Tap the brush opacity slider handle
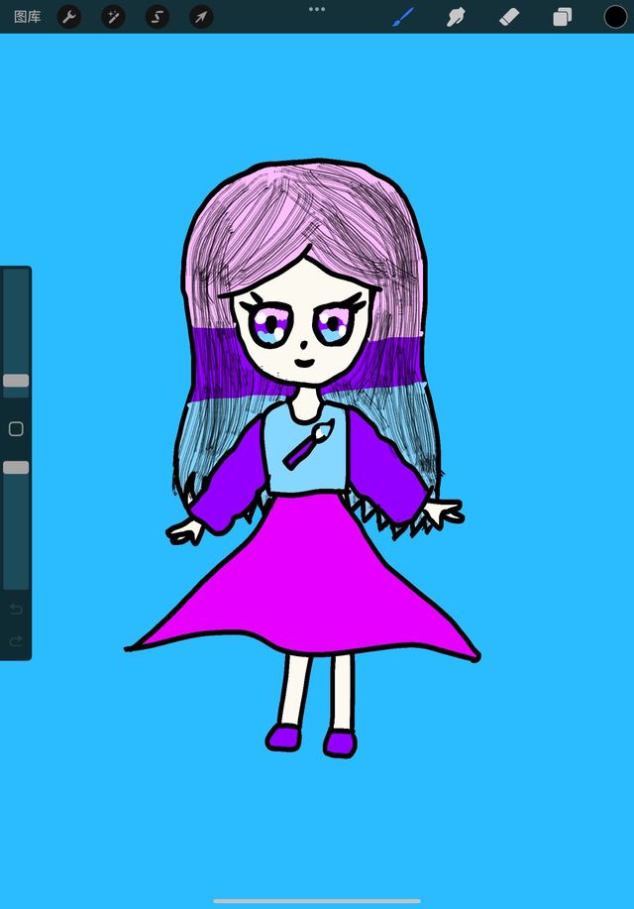Screen dimensions: 634x909 16,467
